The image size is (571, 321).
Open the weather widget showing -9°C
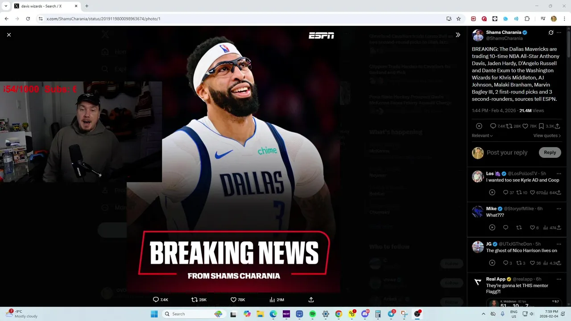tap(21, 314)
